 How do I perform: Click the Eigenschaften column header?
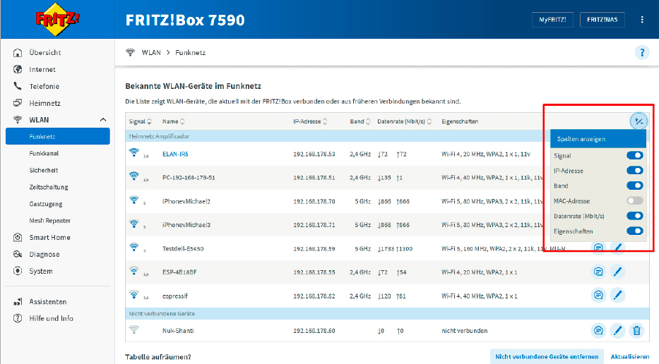pyautogui.click(x=460, y=121)
